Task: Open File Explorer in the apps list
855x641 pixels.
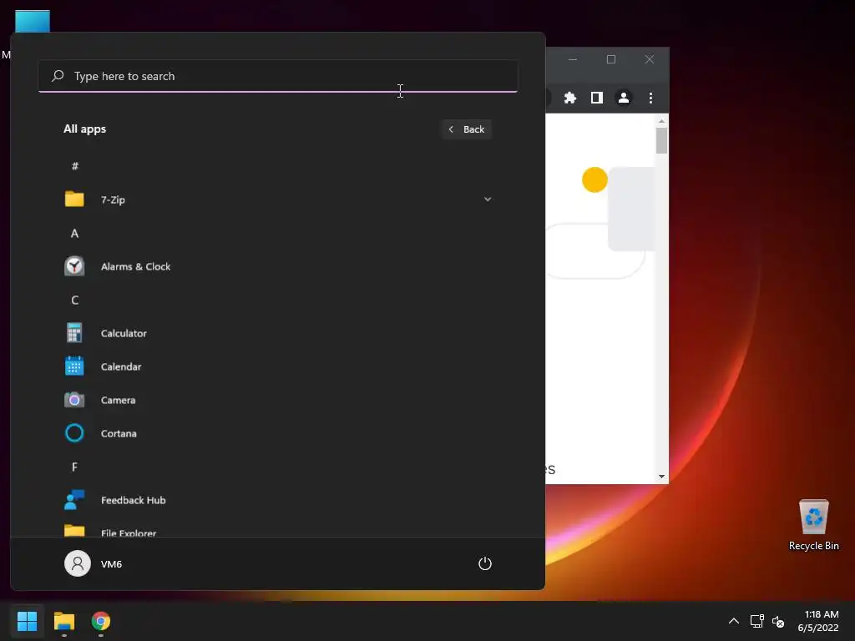Action: (x=277, y=530)
